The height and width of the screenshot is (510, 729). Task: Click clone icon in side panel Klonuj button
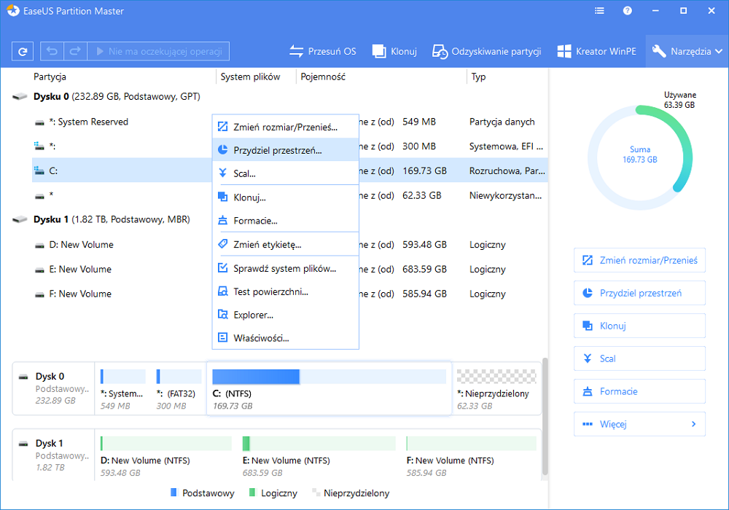(x=588, y=326)
